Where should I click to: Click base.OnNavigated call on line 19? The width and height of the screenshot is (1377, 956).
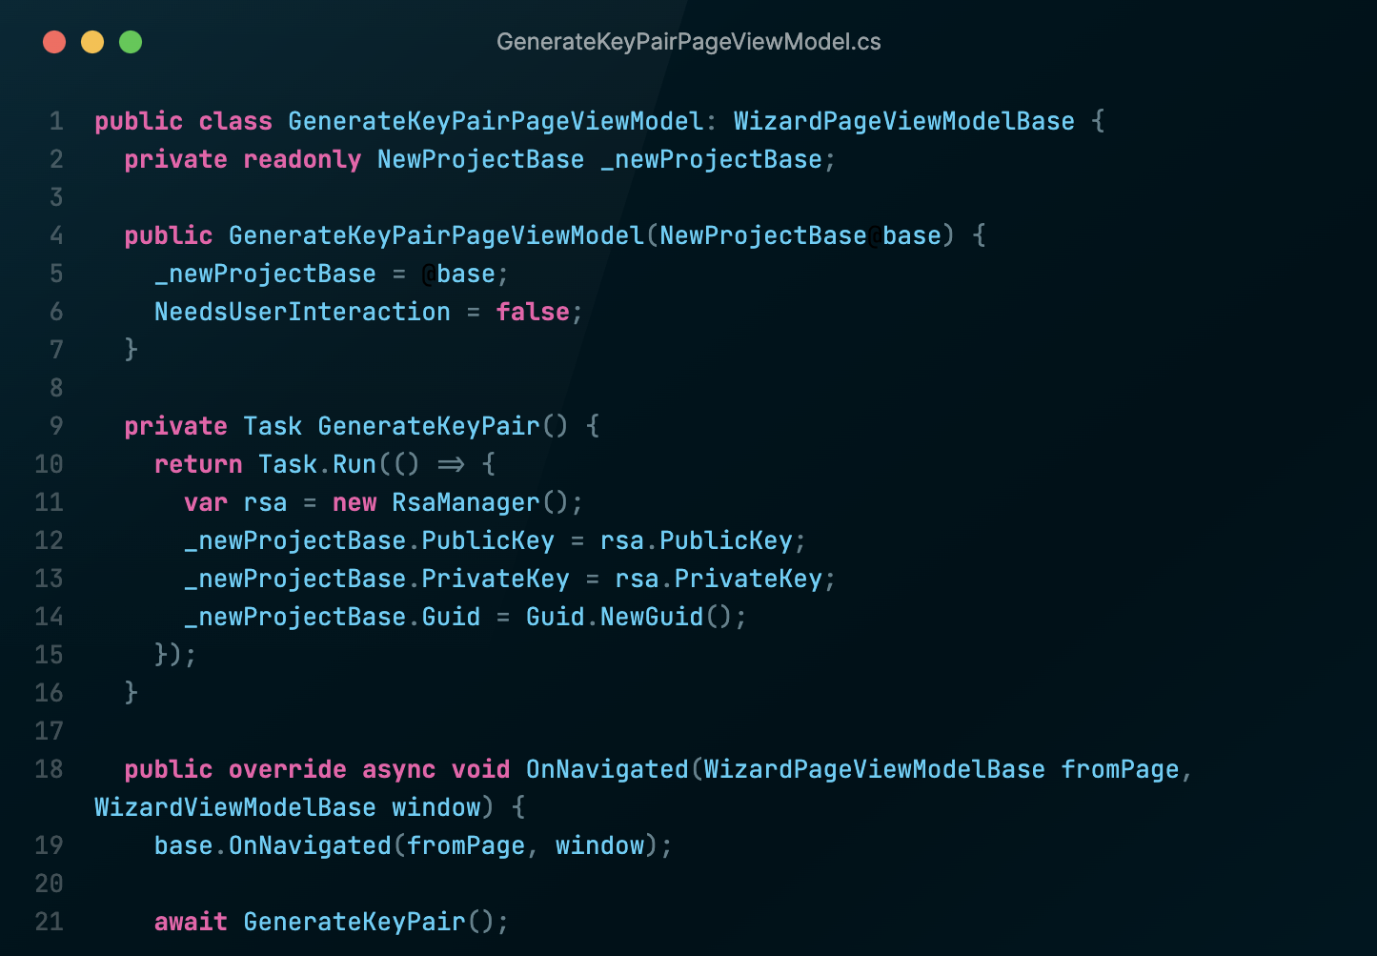coord(273,845)
